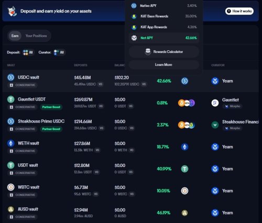
Task: Click the $214.66M deposits value
Action: point(83,121)
